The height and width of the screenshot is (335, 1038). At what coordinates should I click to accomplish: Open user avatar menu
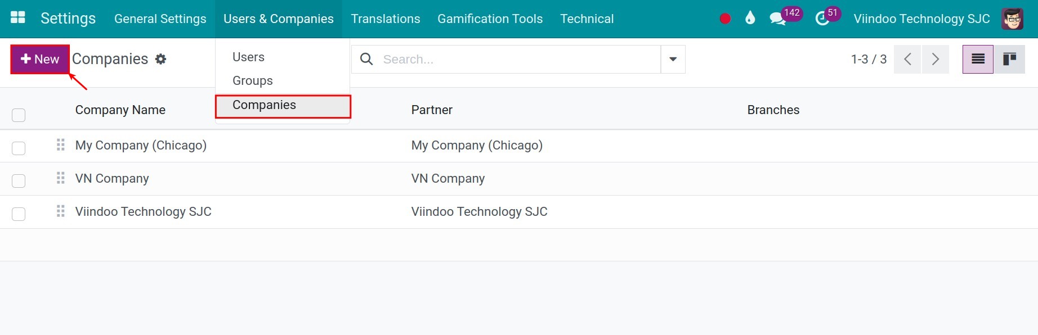pos(1012,19)
